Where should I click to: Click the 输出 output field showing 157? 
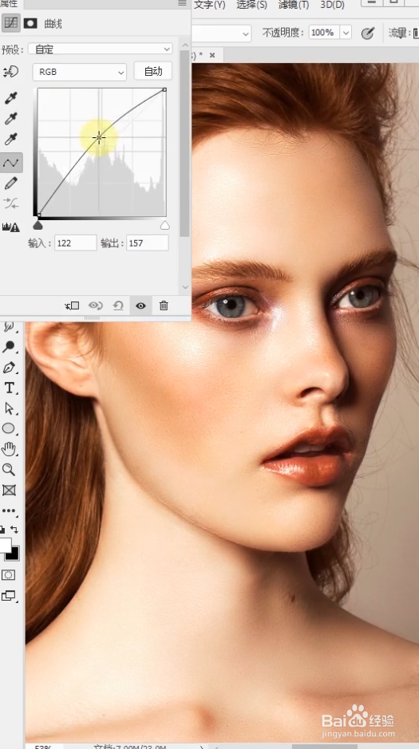[x=147, y=243]
